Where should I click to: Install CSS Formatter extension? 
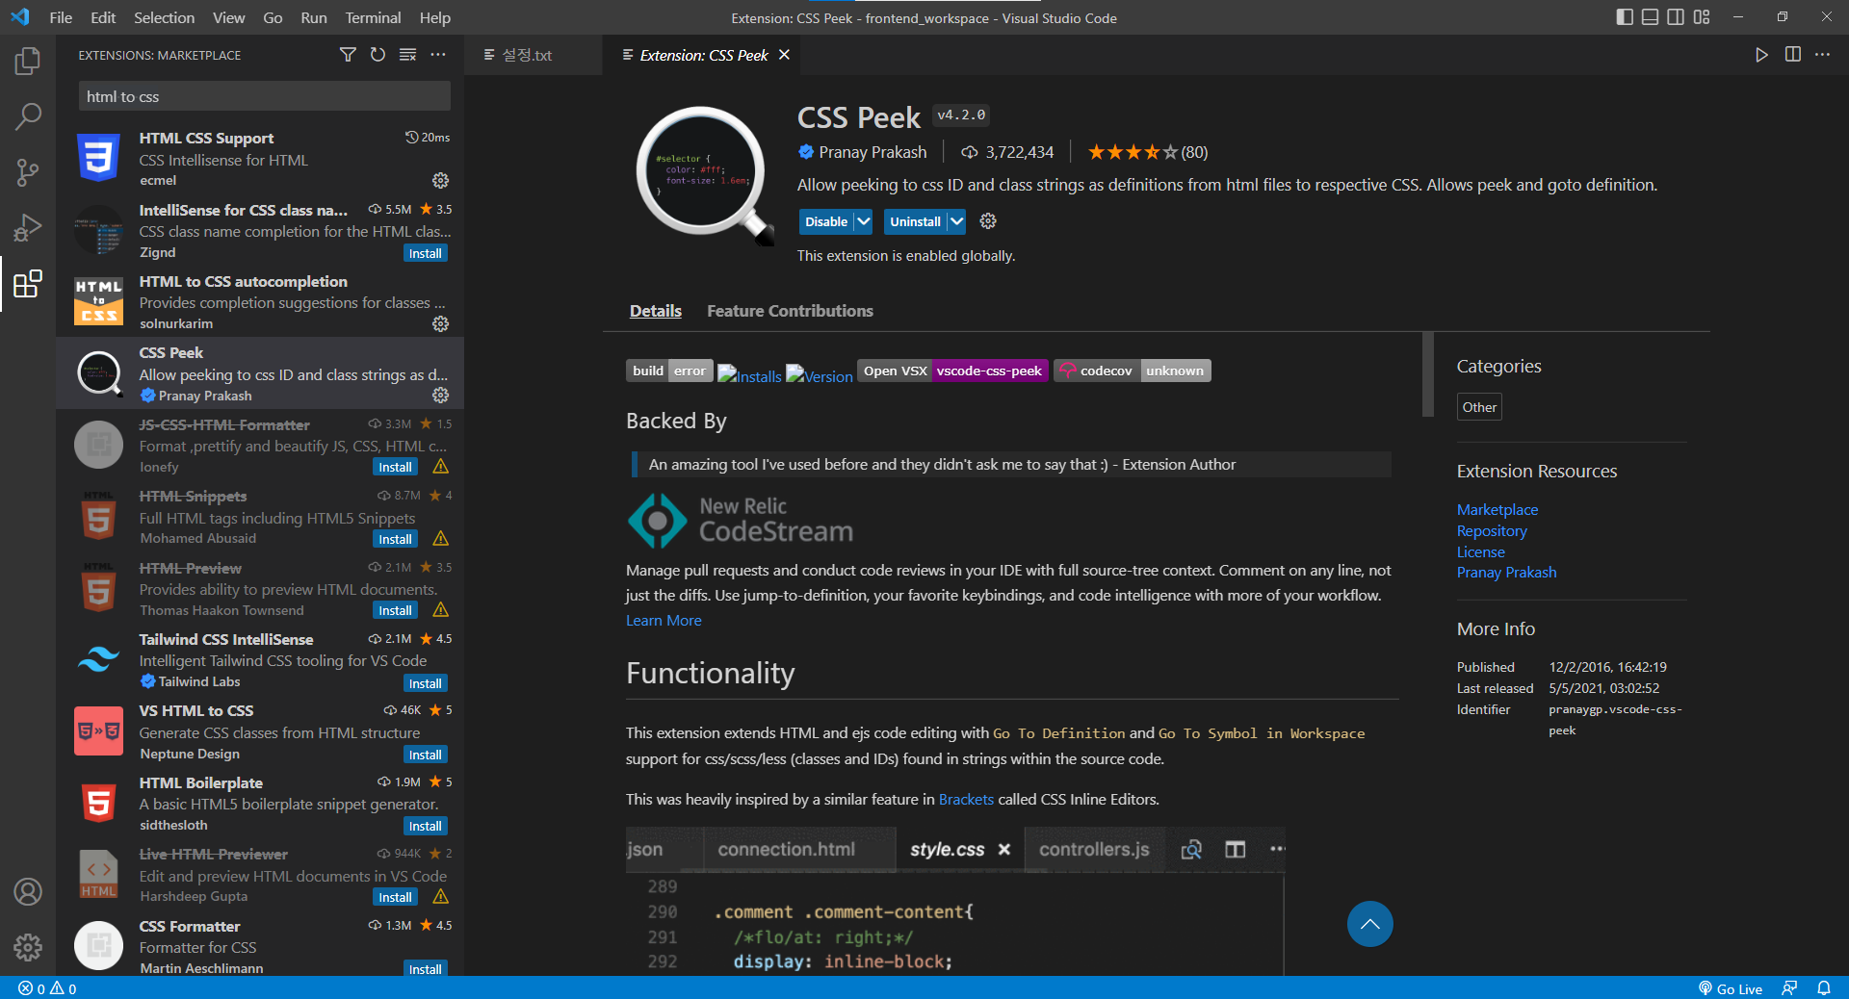[x=425, y=969]
